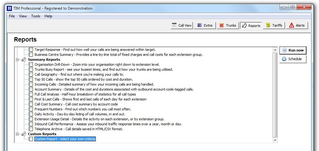Open the Call View toolbar button
The image size is (319, 151).
(182, 25)
